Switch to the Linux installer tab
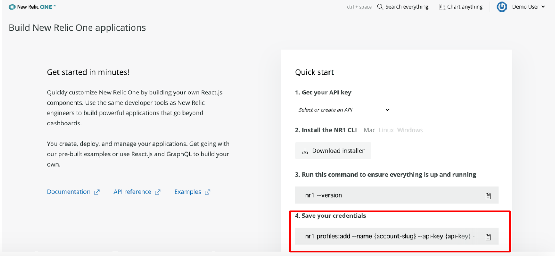 click(x=386, y=130)
